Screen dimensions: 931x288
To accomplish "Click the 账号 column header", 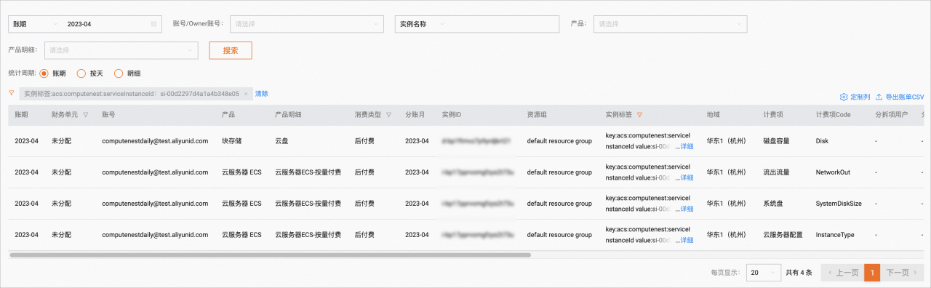I will [x=109, y=115].
